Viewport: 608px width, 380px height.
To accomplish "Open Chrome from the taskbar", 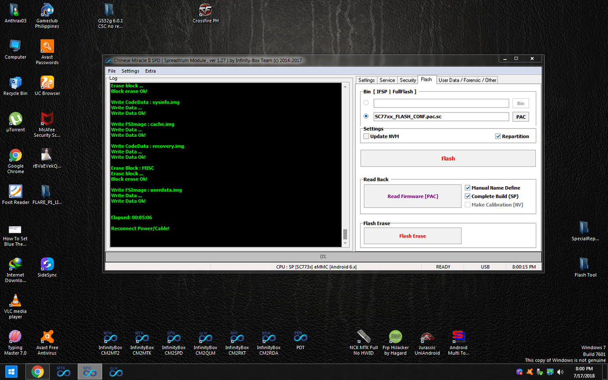I will 38,371.
